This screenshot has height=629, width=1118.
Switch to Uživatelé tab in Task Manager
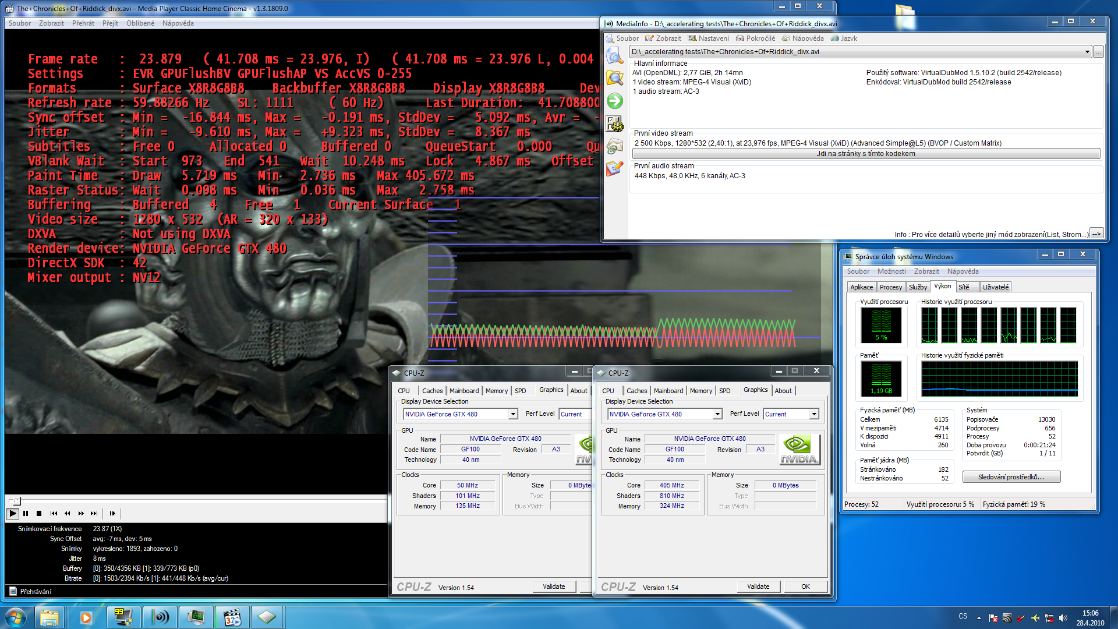(x=996, y=287)
